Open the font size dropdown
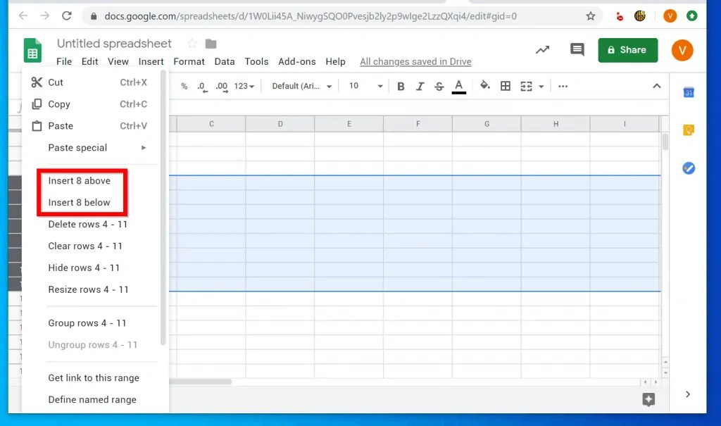 (367, 85)
